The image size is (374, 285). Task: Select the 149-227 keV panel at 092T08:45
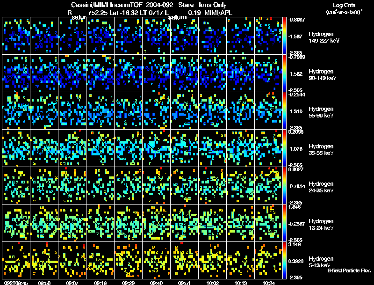coord(16,36)
